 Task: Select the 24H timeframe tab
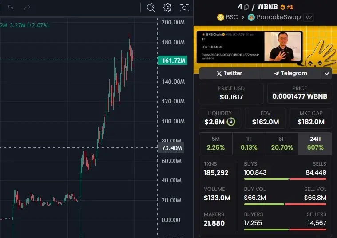pyautogui.click(x=315, y=143)
